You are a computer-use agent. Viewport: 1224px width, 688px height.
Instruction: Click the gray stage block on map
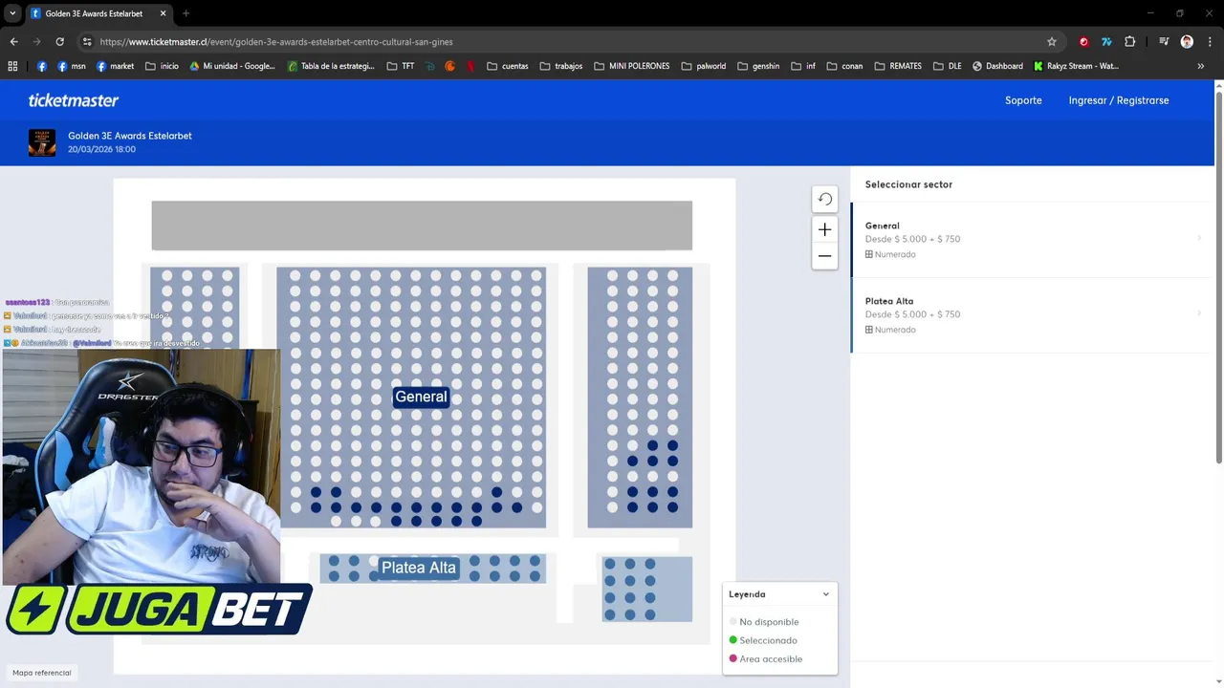(422, 226)
